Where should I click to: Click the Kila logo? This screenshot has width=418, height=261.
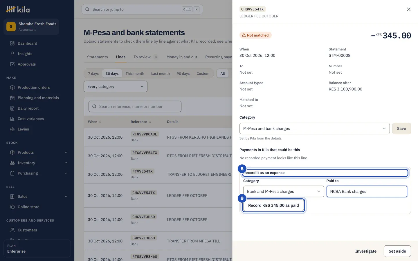point(18,9)
